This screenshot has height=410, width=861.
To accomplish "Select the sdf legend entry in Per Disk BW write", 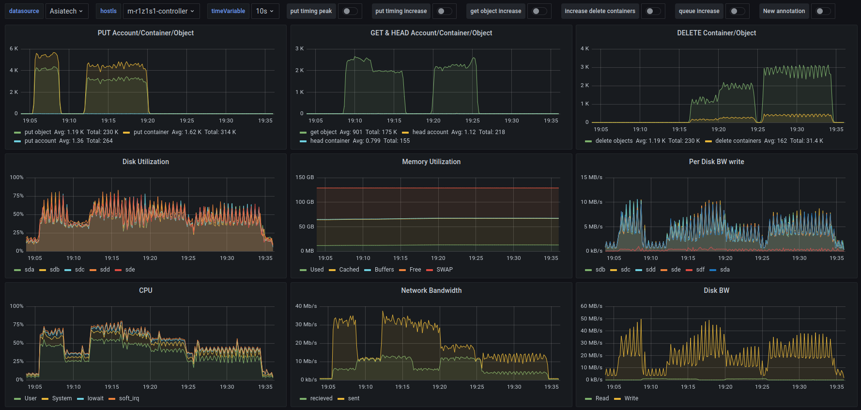I will point(700,270).
